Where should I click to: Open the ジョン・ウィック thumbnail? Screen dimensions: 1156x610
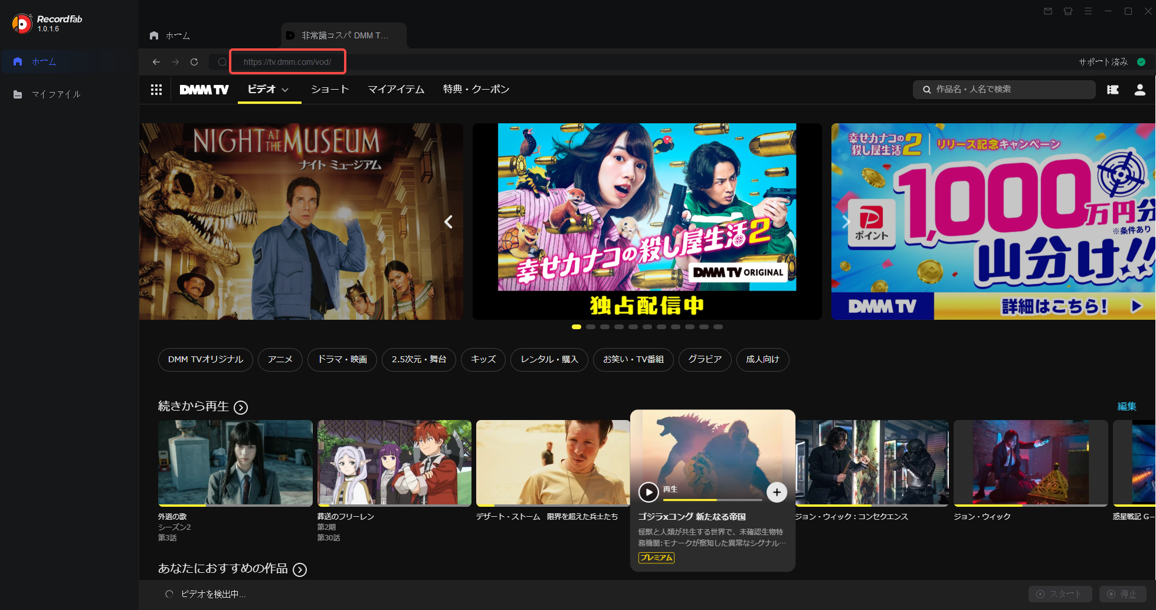[1030, 463]
